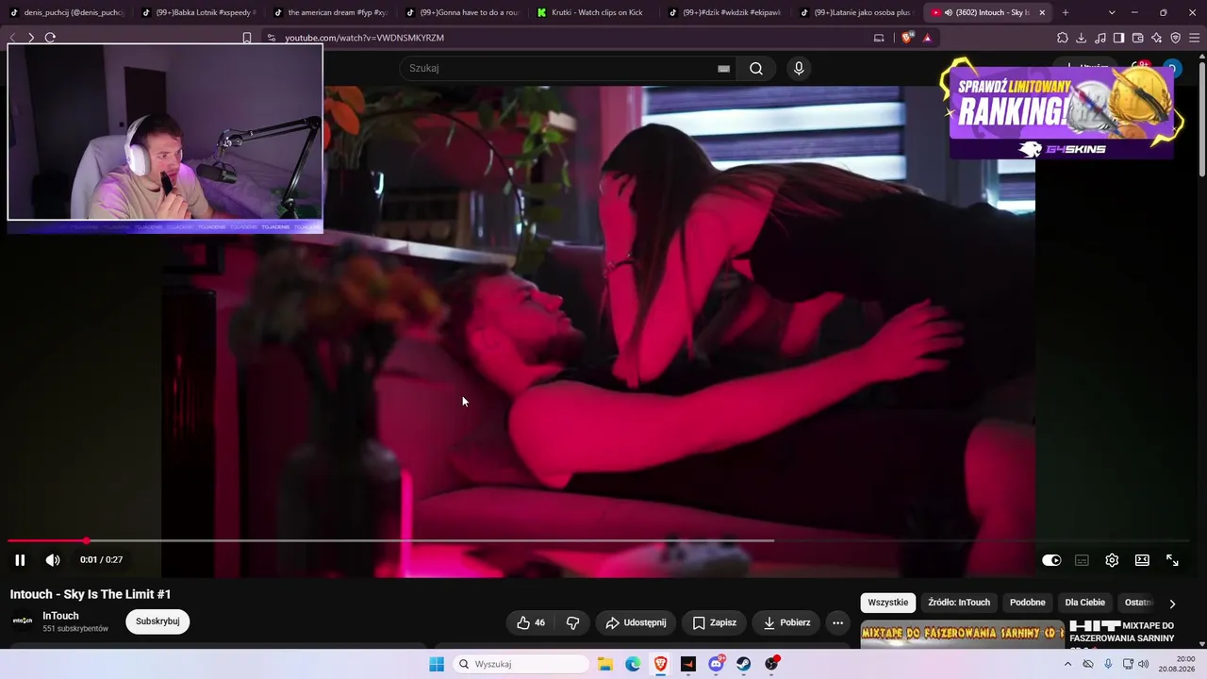
Task: Switch to the Babka Lotnik tab
Action: [x=199, y=12]
